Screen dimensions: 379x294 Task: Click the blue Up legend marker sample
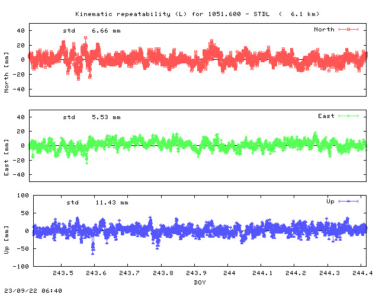(348, 201)
